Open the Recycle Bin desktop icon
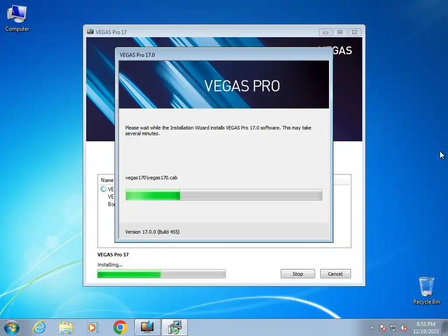Viewport: 448px width, 336px height. click(x=426, y=290)
